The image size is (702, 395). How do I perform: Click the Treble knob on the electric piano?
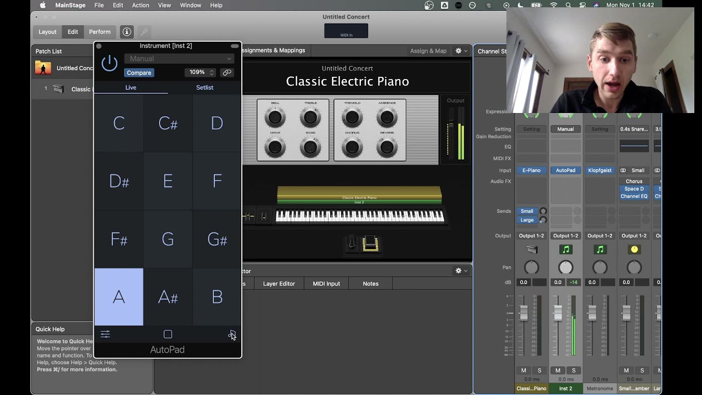coord(310,116)
